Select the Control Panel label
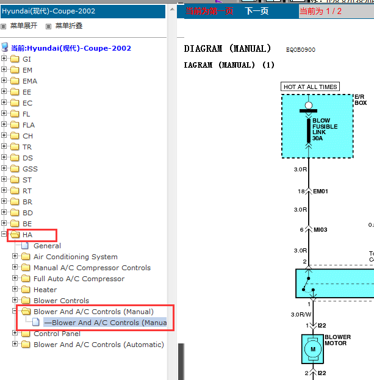This screenshot has height=380, width=374. coord(57,334)
